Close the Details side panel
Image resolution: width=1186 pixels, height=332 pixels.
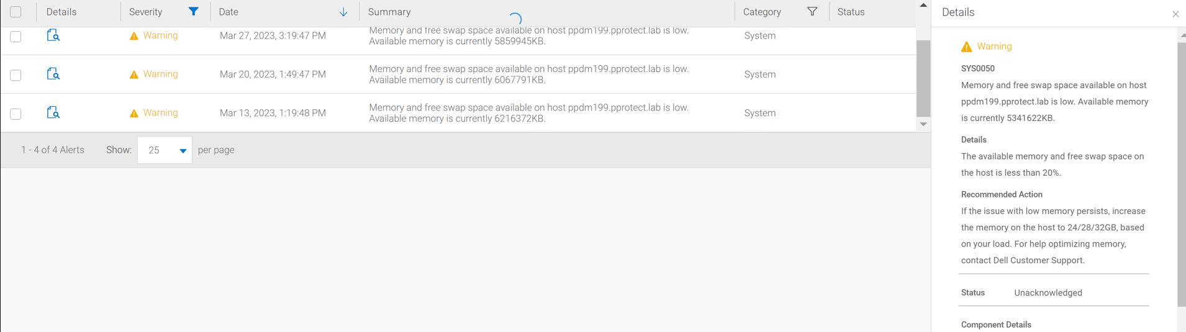1175,14
